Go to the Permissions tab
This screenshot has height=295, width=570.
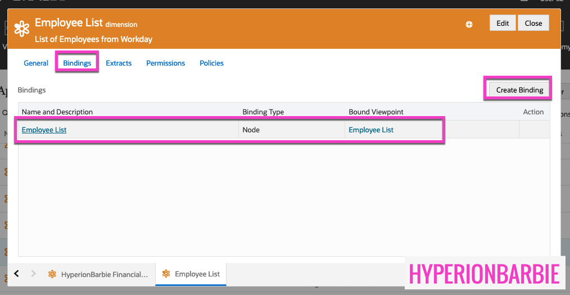coord(165,63)
